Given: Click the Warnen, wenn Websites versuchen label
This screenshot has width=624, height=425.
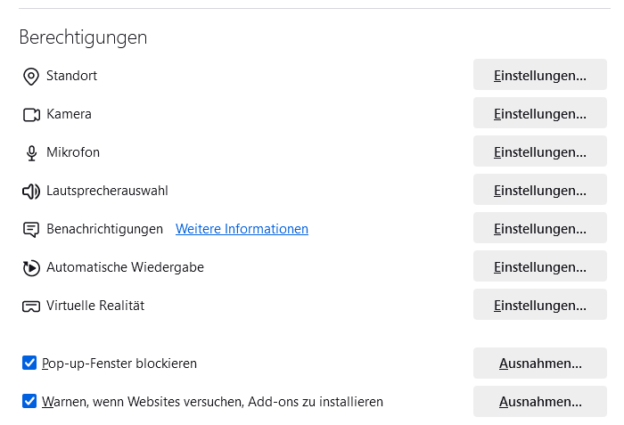Looking at the screenshot, I should (x=212, y=402).
